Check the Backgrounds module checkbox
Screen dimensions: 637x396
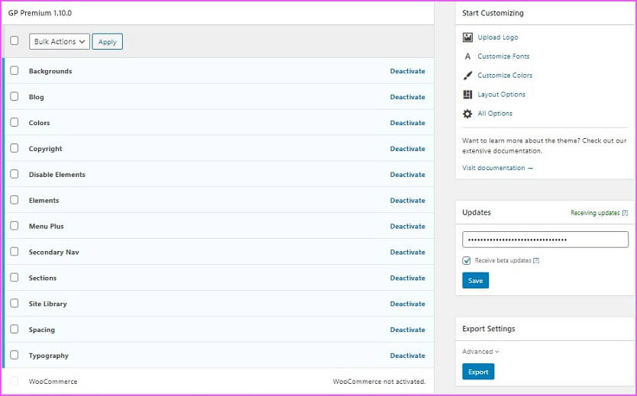[15, 71]
